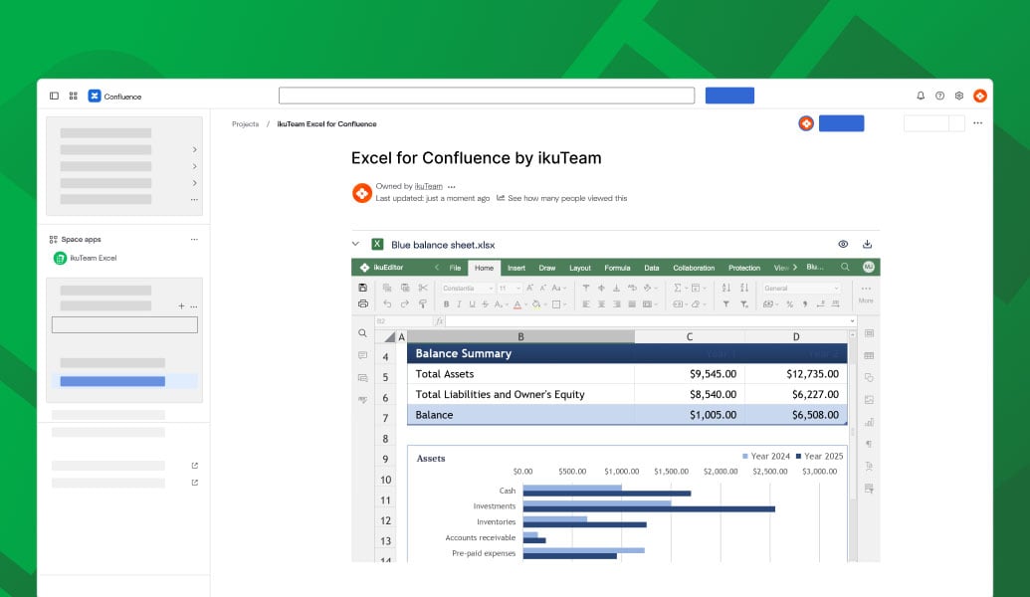Toggle the strikethrough formatting
The width and height of the screenshot is (1030, 597).
[485, 303]
